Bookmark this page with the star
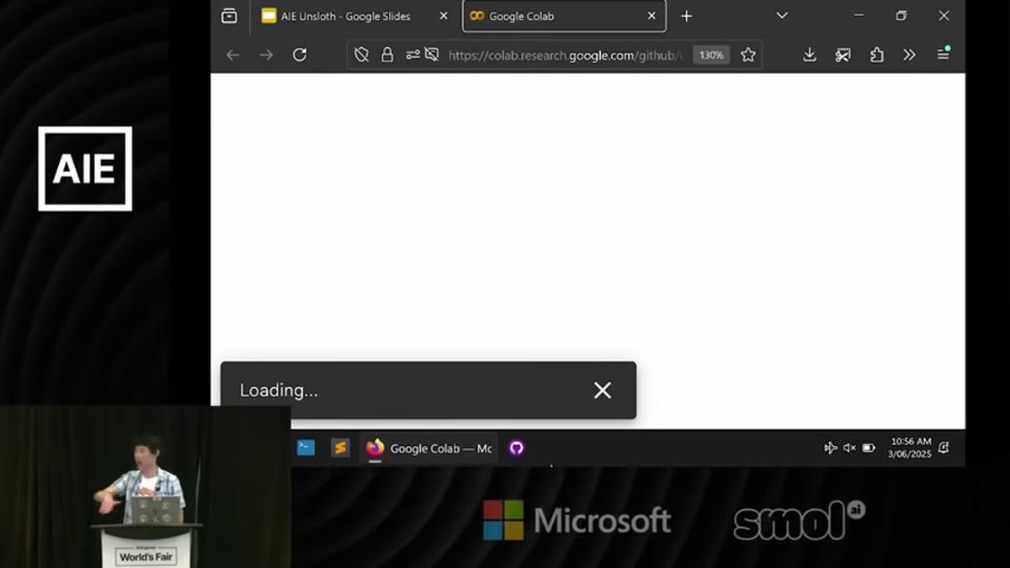Image resolution: width=1010 pixels, height=568 pixels. pyautogui.click(x=748, y=55)
